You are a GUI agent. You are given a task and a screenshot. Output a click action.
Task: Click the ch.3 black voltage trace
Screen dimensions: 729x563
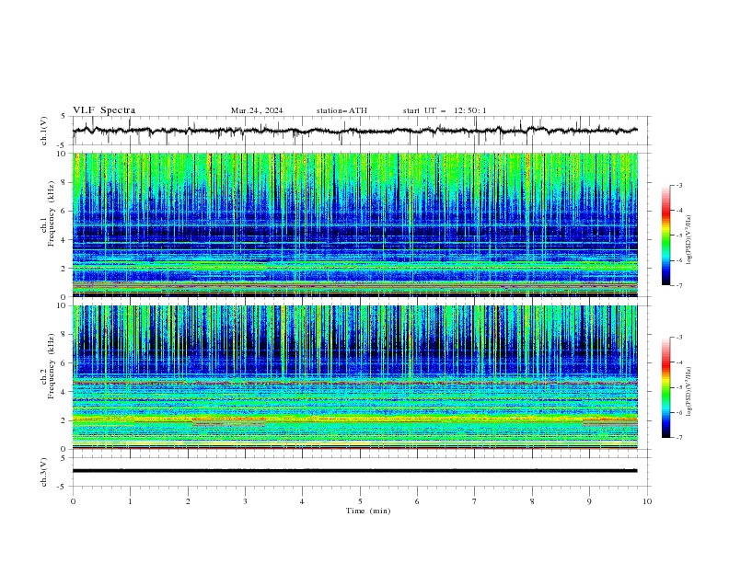click(x=354, y=471)
